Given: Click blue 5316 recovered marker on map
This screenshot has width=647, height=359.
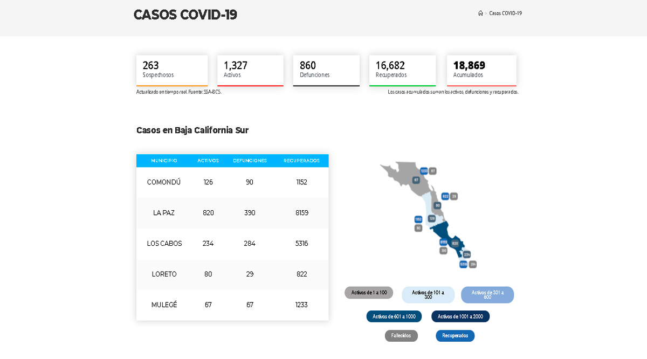Looking at the screenshot, I should [464, 264].
